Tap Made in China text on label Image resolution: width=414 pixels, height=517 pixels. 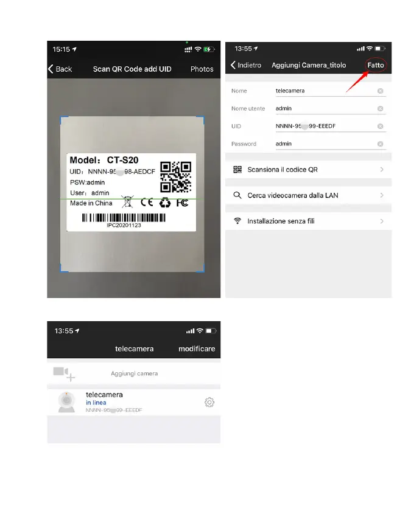(x=91, y=203)
